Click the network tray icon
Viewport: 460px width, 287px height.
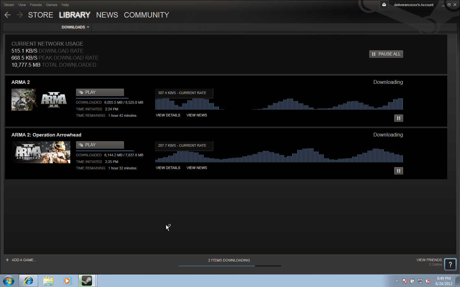pyautogui.click(x=420, y=281)
